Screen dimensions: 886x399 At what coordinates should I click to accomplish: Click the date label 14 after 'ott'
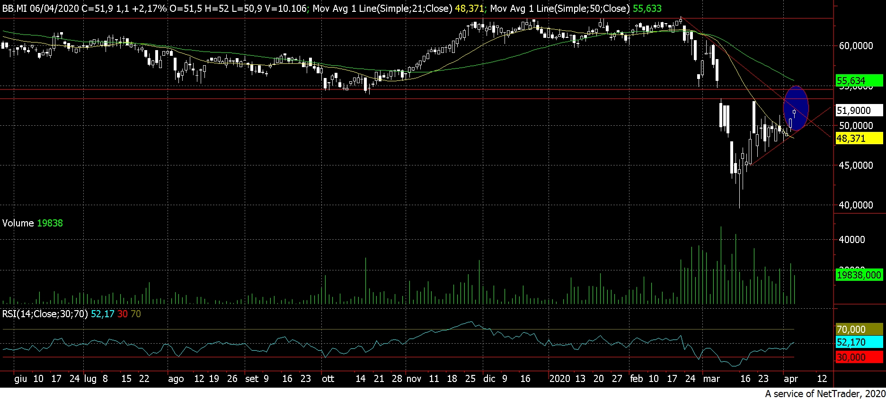pos(361,379)
